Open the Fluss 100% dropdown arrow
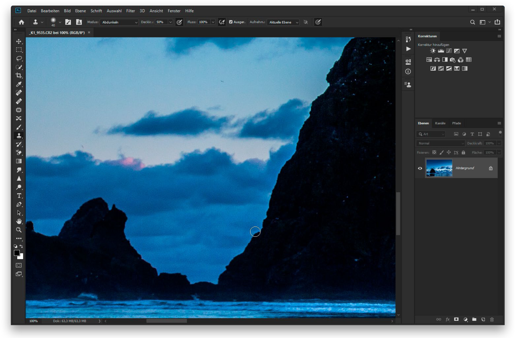 (x=213, y=22)
